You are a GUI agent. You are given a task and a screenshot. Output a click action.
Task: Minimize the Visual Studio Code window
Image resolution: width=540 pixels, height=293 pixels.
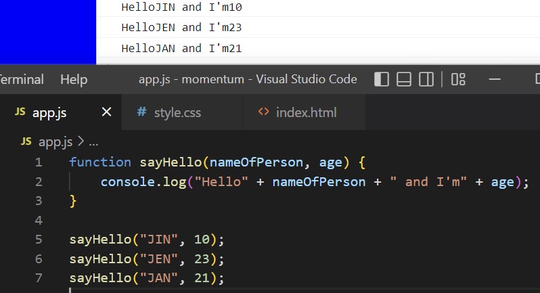point(495,79)
